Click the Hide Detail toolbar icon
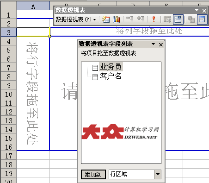The image size is (209, 183). [129, 19]
